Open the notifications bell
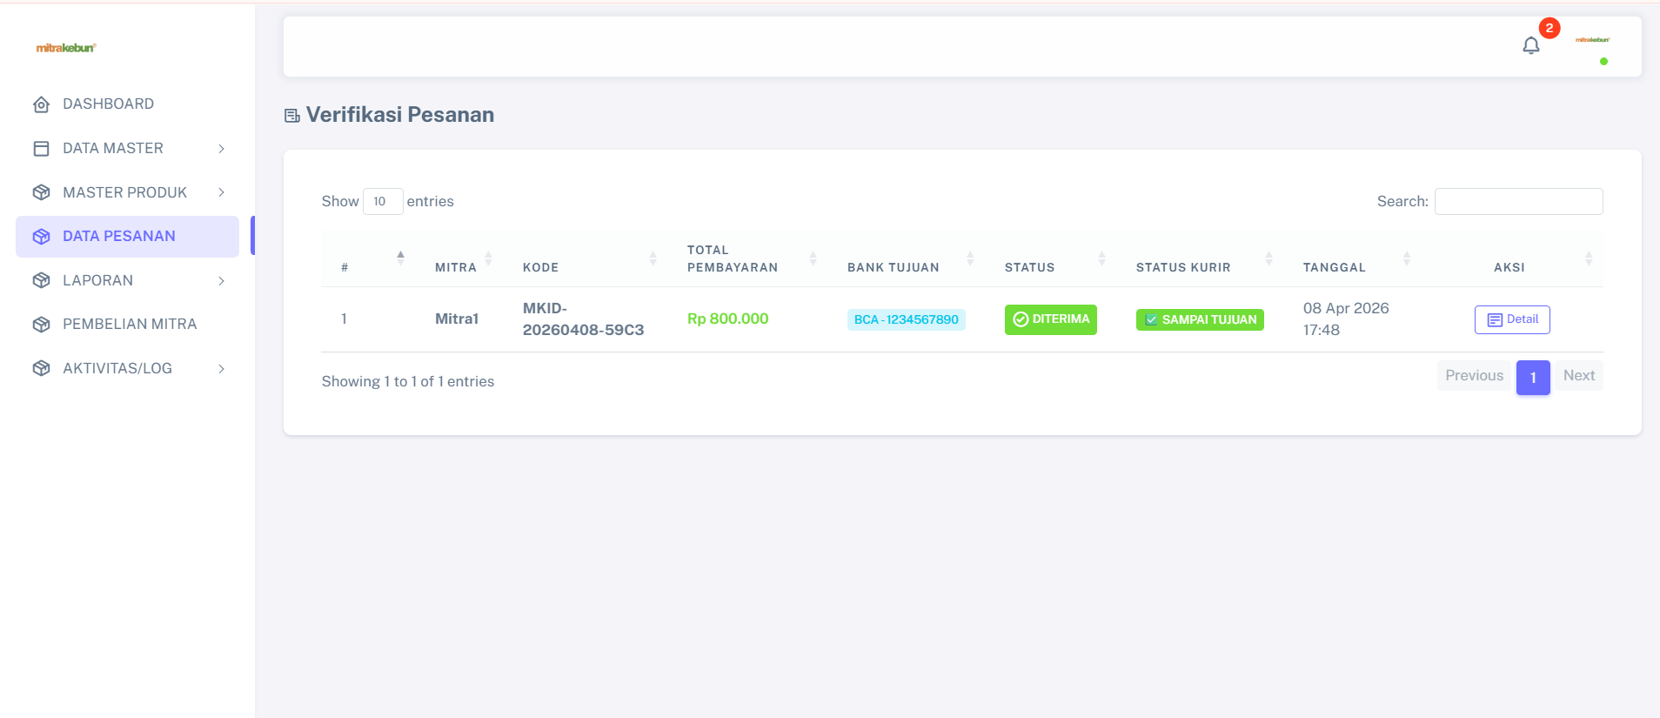The image size is (1660, 718). coord(1531,45)
